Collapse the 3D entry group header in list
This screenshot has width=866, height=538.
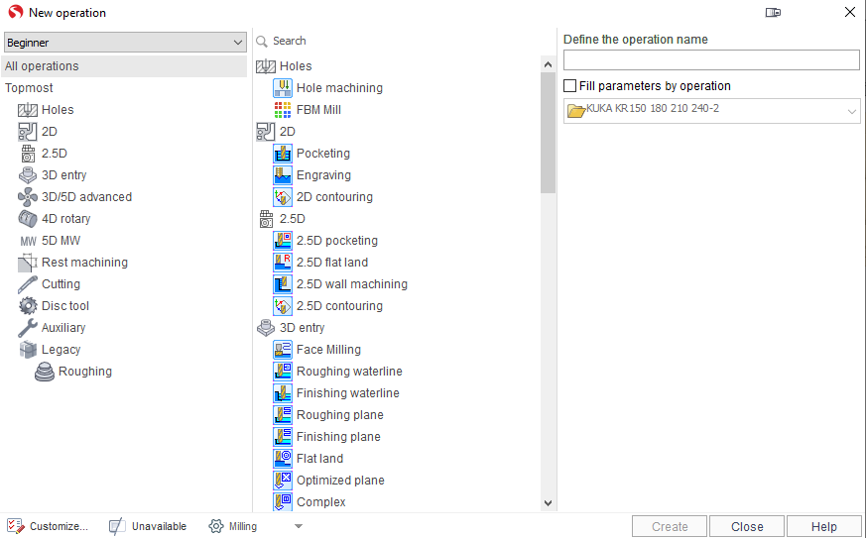[291, 328]
